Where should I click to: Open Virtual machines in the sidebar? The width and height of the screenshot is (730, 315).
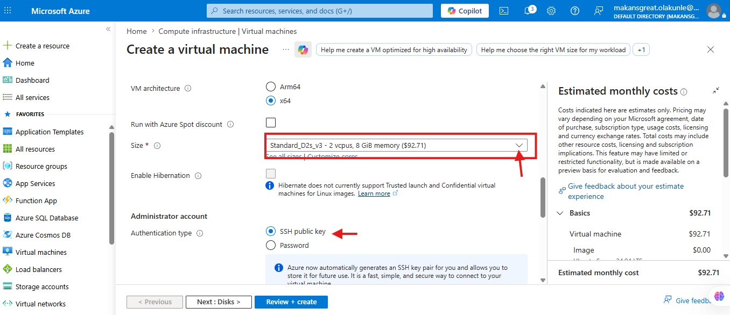pos(41,252)
